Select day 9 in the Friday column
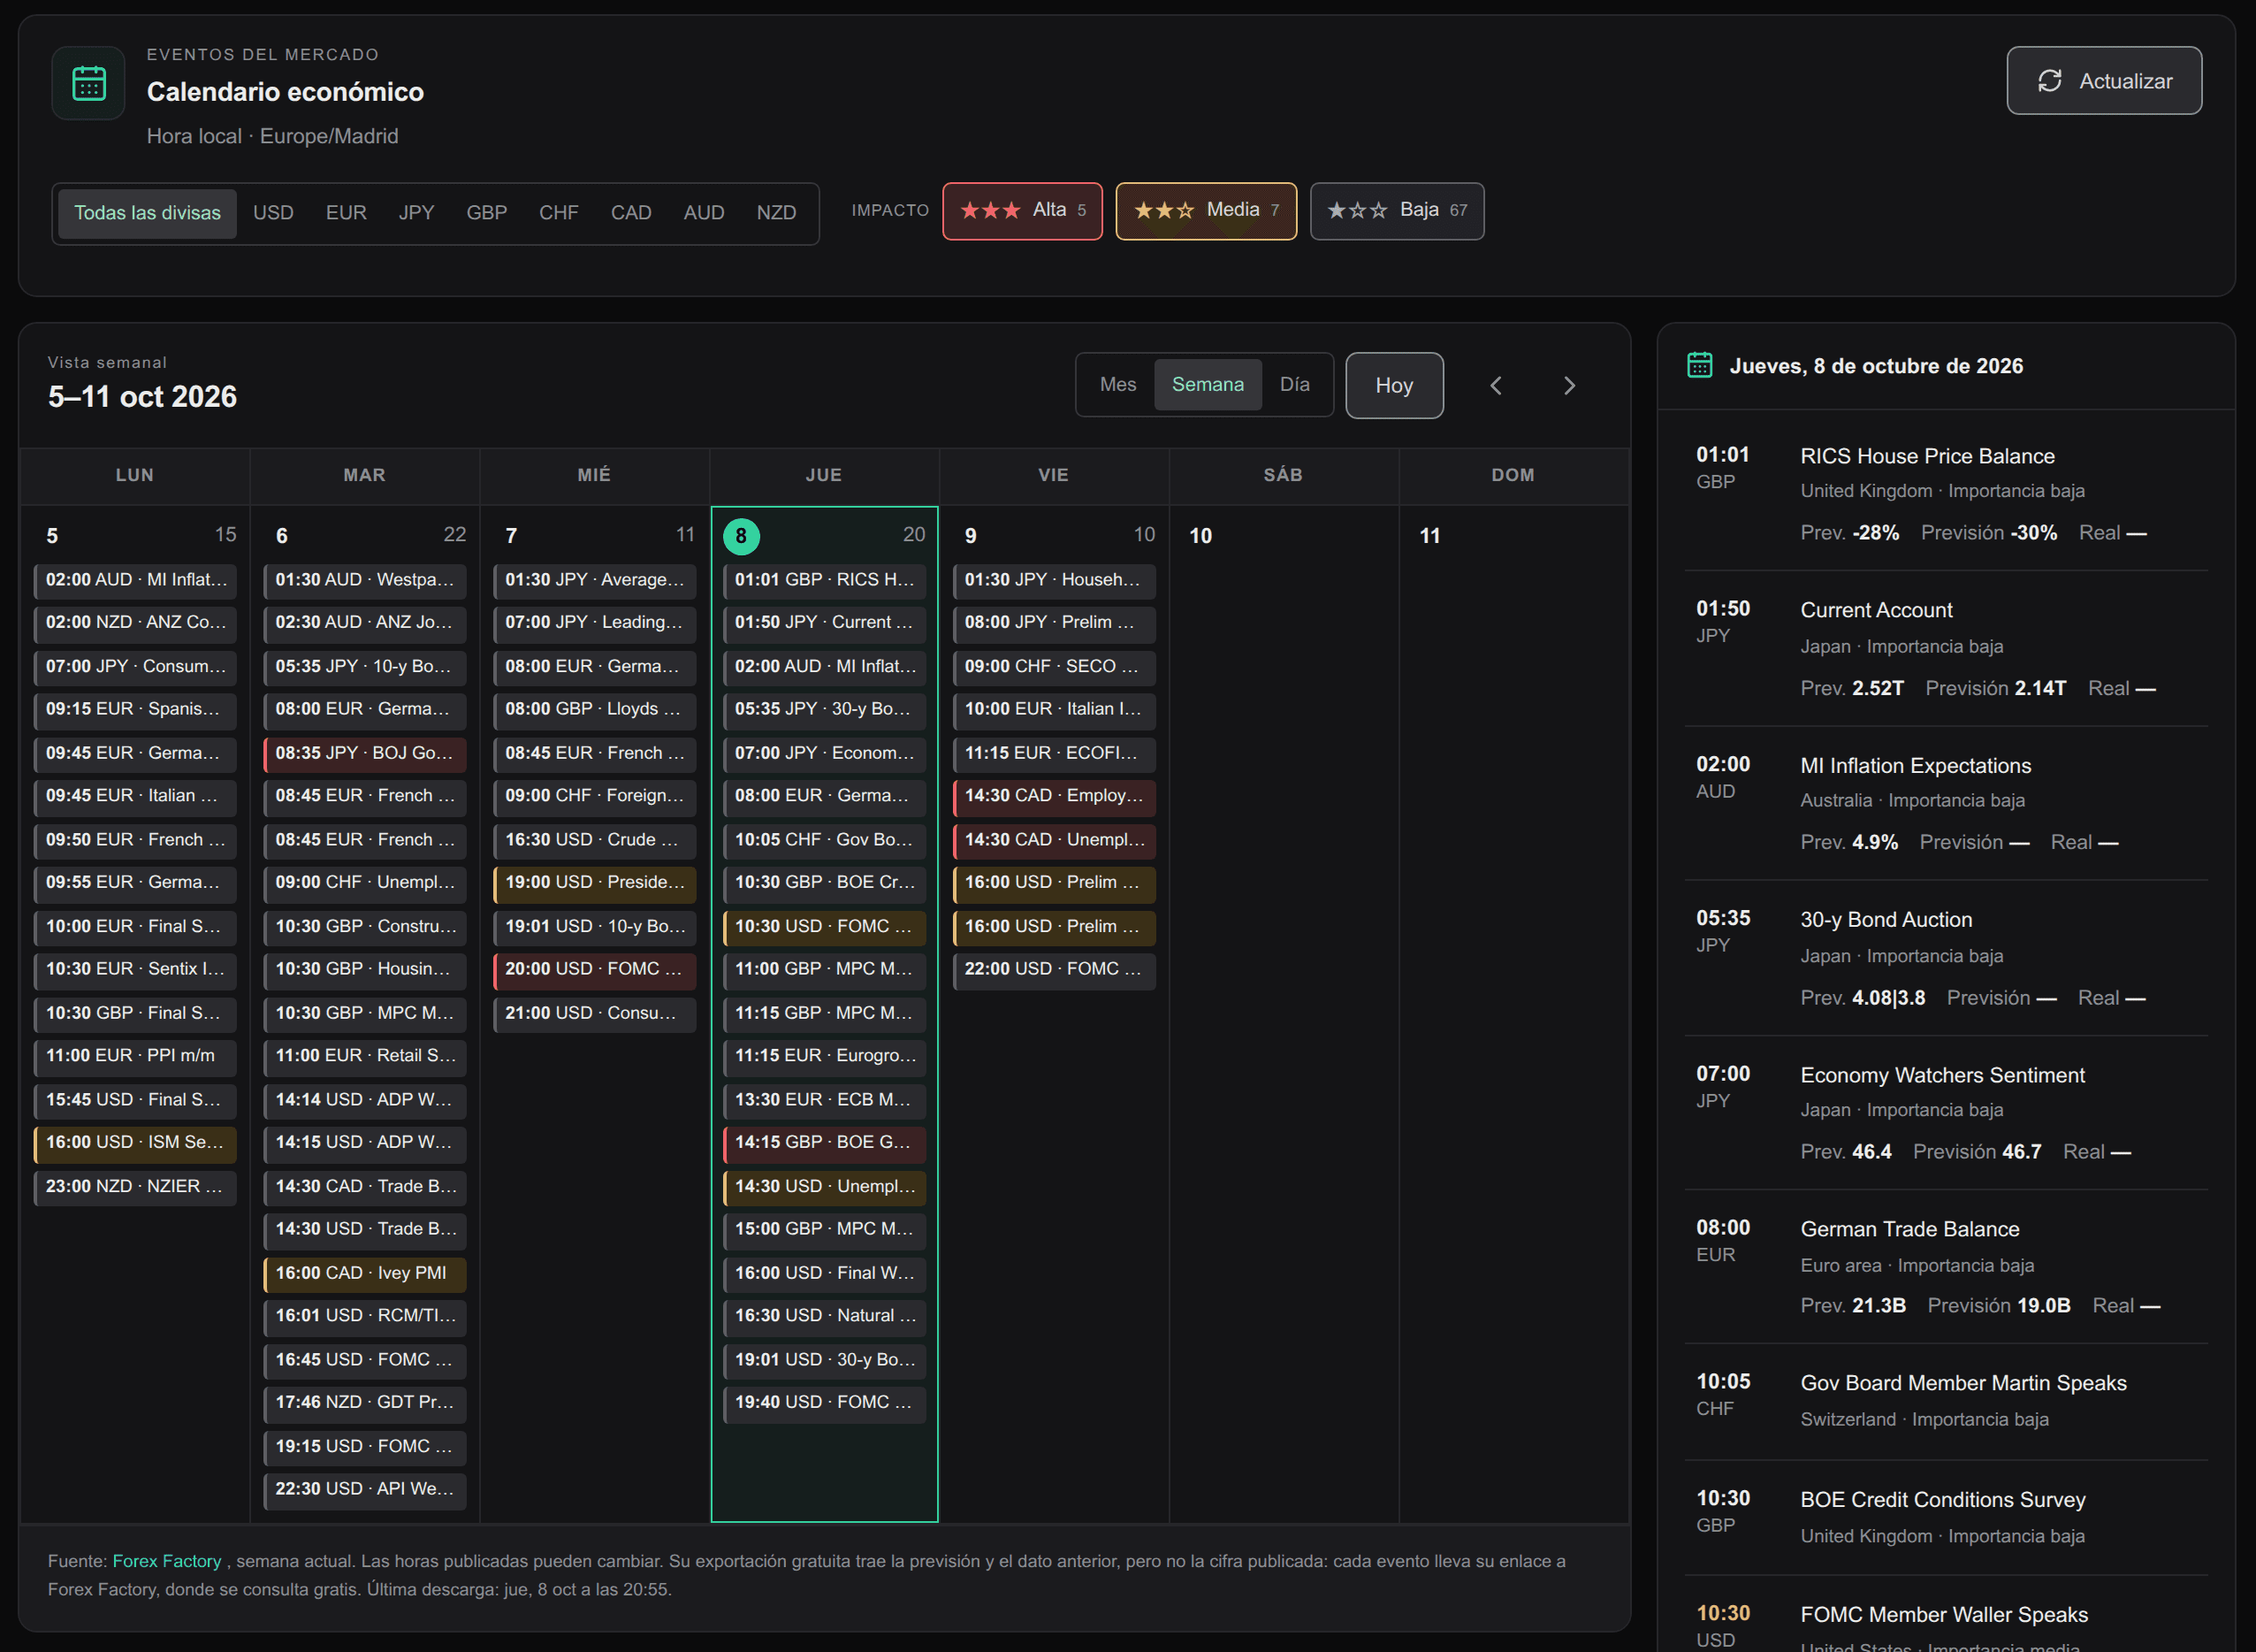The image size is (2256, 1652). click(x=970, y=536)
